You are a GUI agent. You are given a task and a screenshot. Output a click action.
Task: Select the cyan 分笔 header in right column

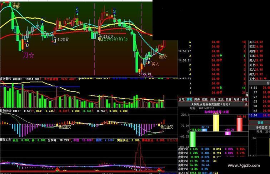click(x=260, y=123)
